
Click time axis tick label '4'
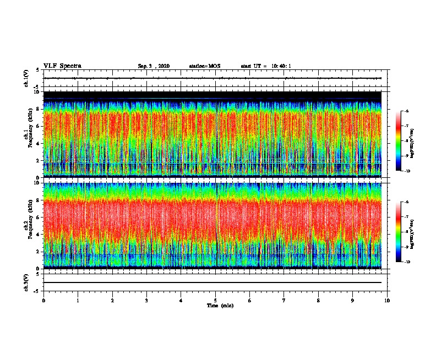click(181, 300)
